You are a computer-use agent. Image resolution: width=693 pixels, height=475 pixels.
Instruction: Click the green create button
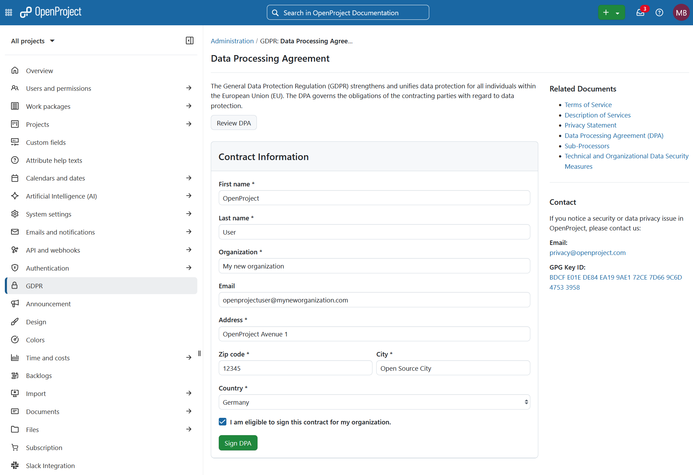(x=606, y=12)
